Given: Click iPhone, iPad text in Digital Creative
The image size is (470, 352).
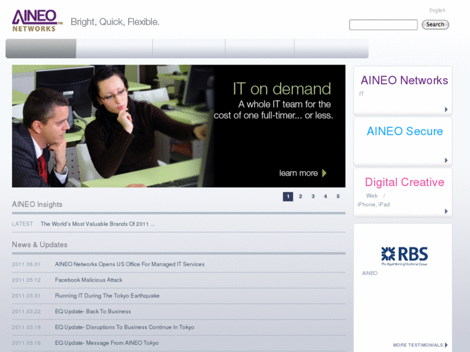Looking at the screenshot, I should pyautogui.click(x=374, y=205).
